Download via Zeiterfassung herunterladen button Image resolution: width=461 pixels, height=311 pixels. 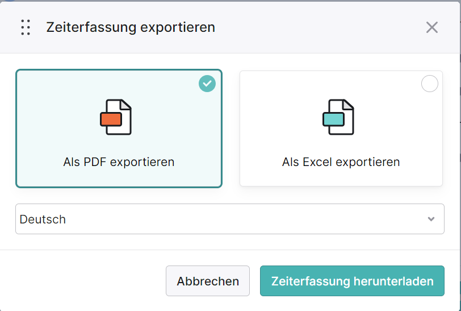(x=352, y=281)
